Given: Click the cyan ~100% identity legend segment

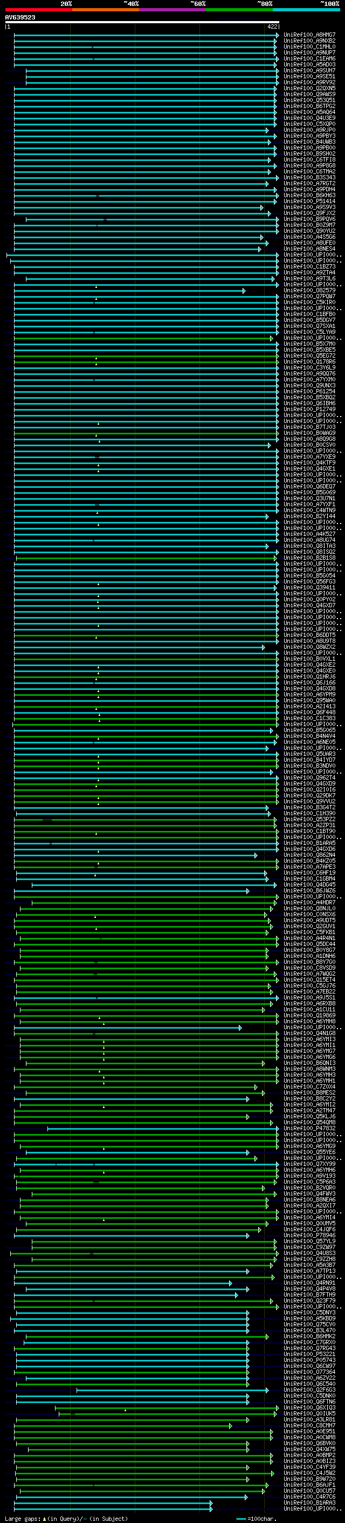Looking at the screenshot, I should click(x=307, y=10).
